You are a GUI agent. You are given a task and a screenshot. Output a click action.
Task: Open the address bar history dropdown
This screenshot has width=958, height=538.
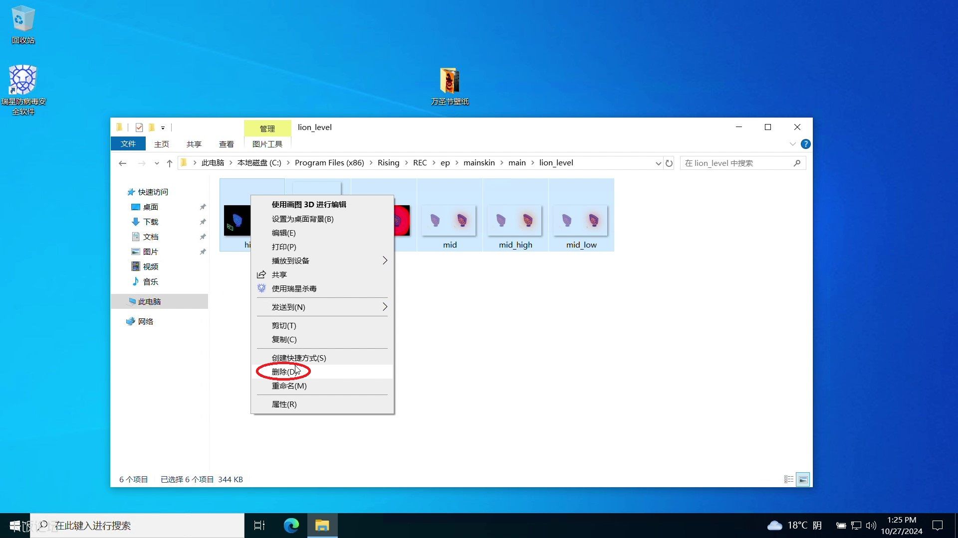pos(658,163)
